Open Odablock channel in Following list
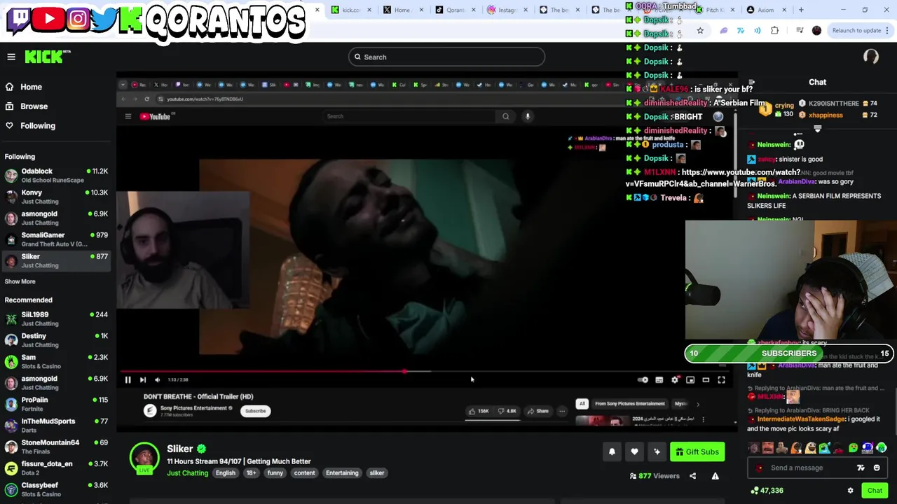The height and width of the screenshot is (504, 897). point(56,175)
